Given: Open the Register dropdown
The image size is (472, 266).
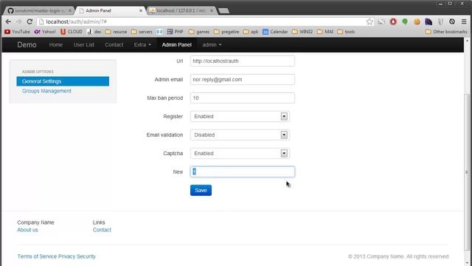Looking at the screenshot, I should 240,117.
